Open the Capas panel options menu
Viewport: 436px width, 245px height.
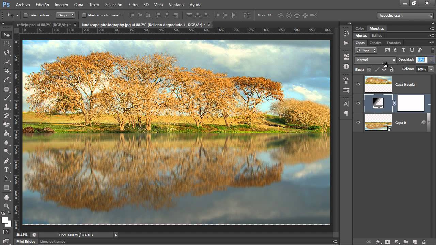coord(432,43)
